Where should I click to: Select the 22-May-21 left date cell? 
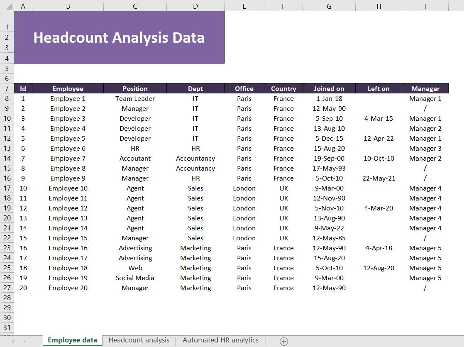tap(379, 178)
